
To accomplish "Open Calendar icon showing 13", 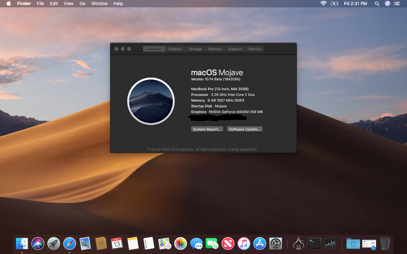I will (x=117, y=244).
